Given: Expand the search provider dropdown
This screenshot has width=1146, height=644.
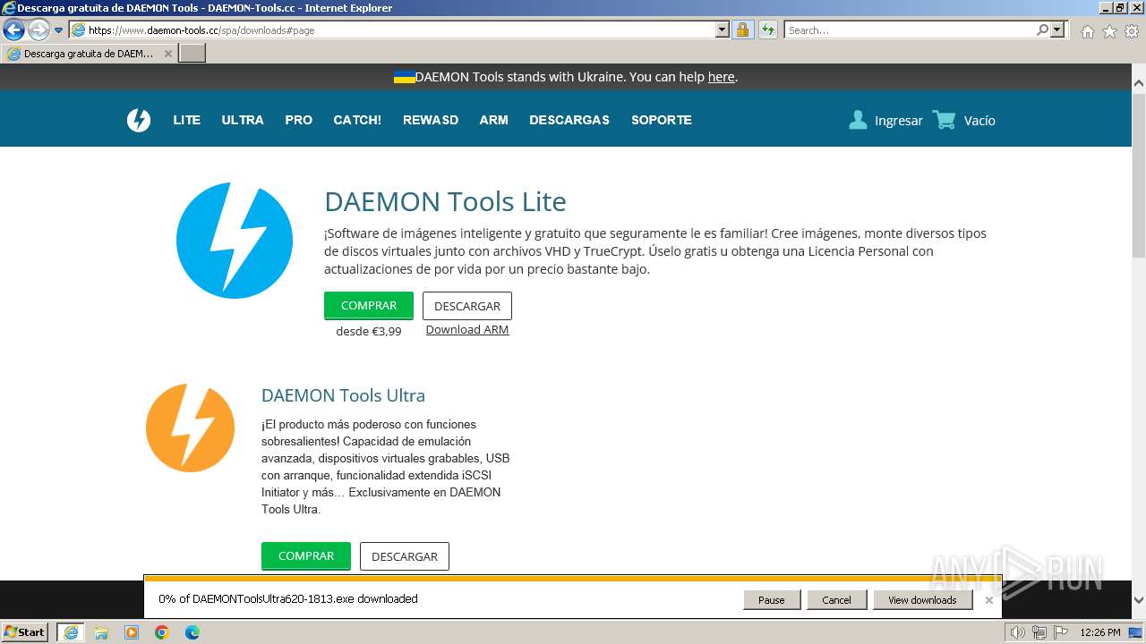Looking at the screenshot, I should [x=1058, y=30].
